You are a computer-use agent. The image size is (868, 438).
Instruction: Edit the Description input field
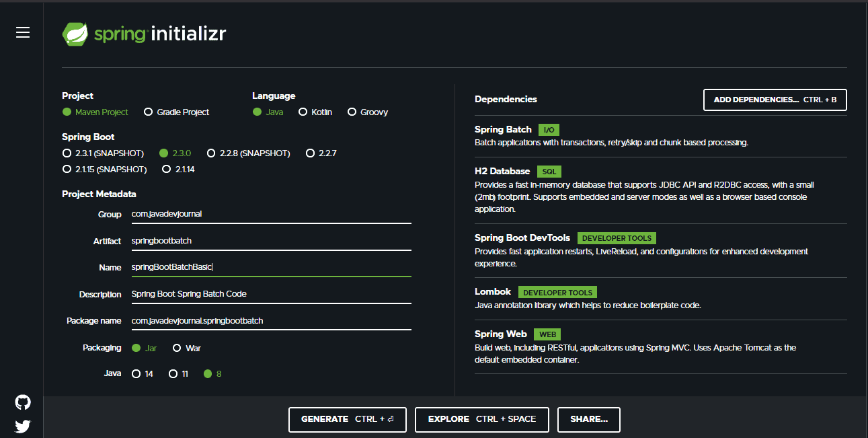pyautogui.click(x=271, y=294)
